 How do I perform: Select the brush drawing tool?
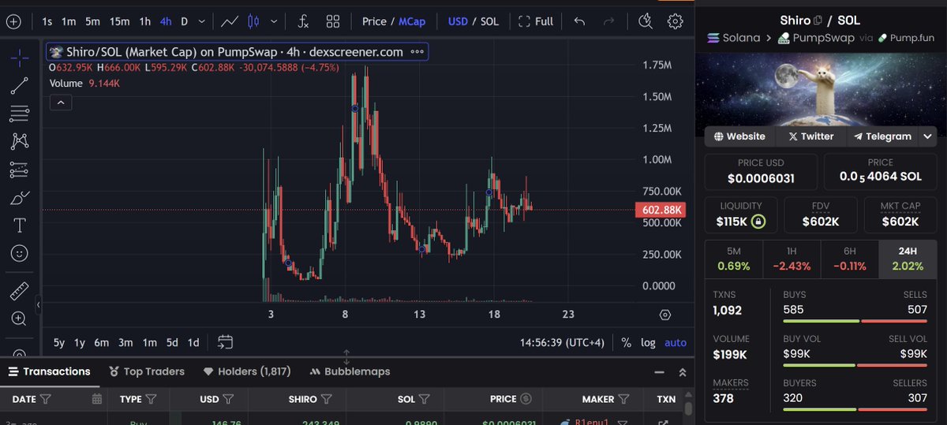[20, 197]
